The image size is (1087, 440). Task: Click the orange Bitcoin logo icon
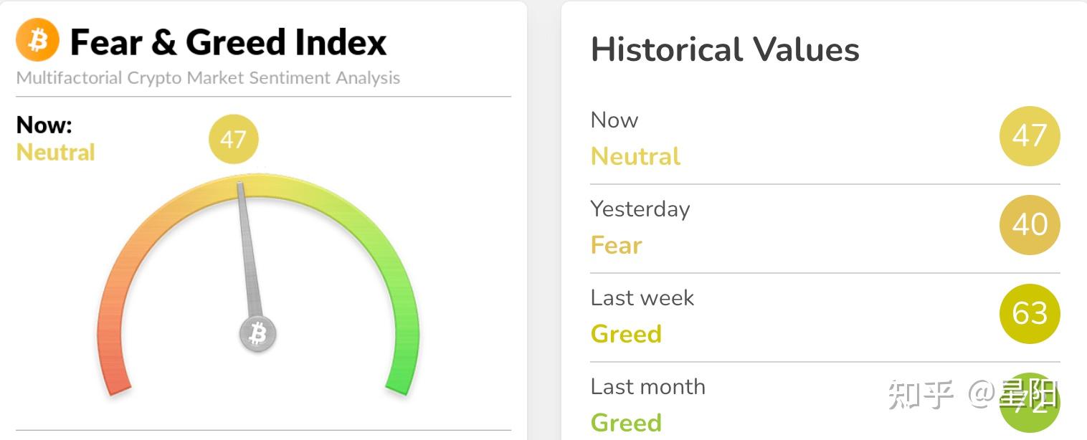(x=37, y=40)
